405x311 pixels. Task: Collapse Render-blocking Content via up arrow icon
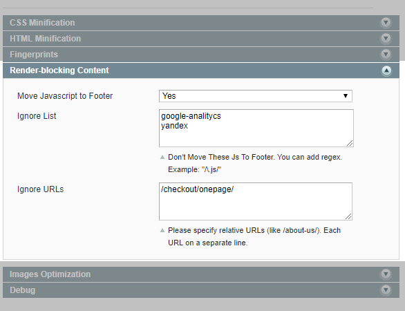point(386,70)
